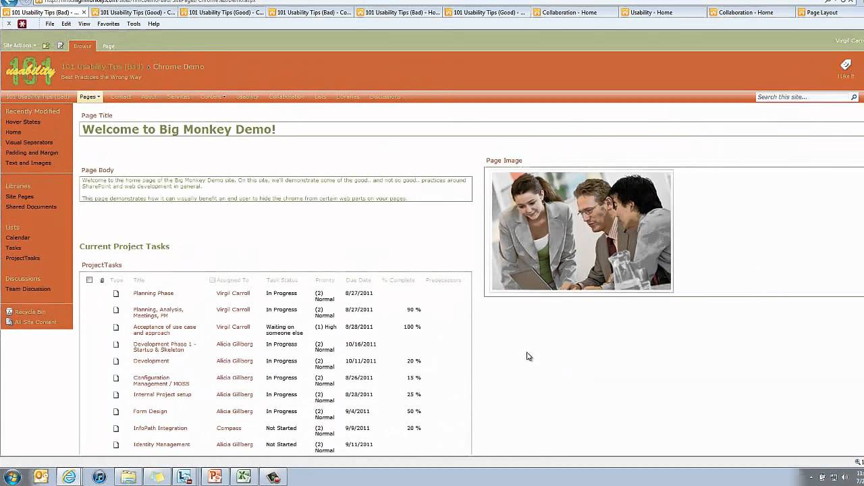Viewport: 864px width, 486px height.
Task: Sort by the Due Date column header
Action: pos(358,280)
